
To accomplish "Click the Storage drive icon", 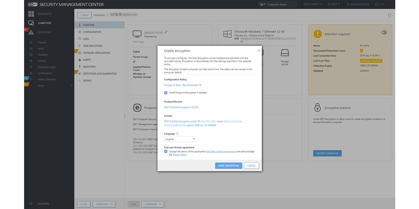I will (285, 53).
